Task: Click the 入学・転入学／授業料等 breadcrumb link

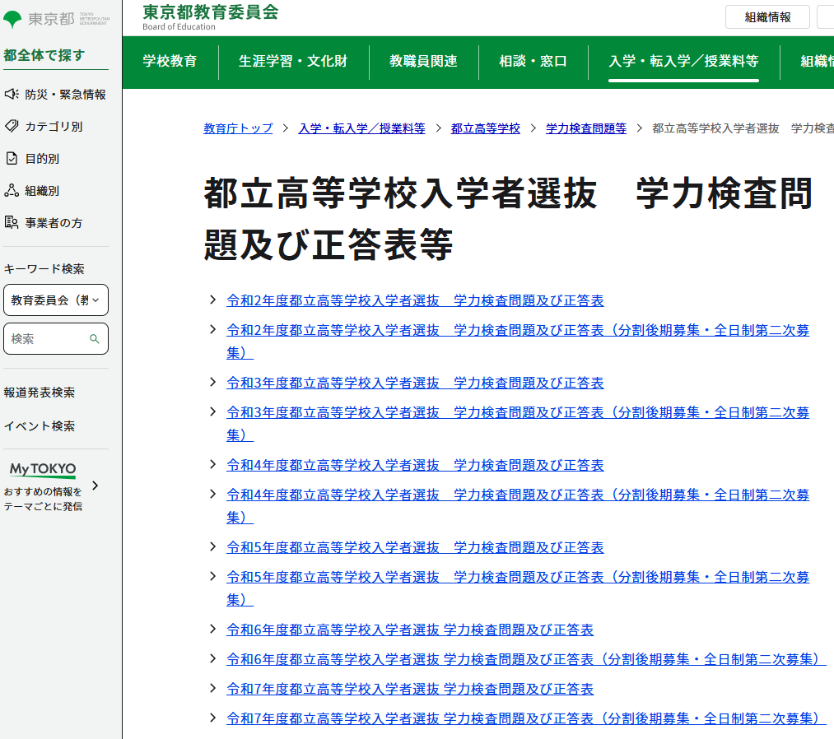Action: click(x=361, y=128)
